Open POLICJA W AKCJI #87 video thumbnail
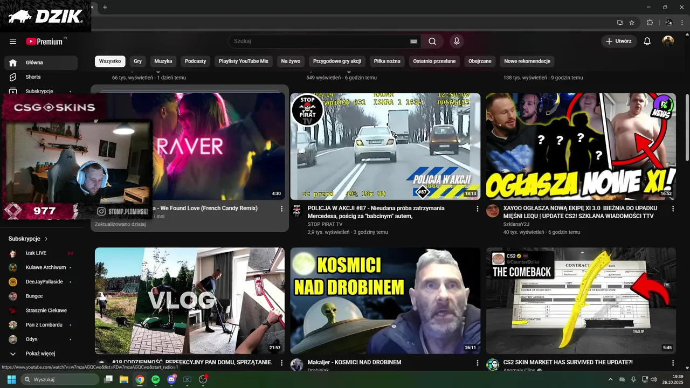Screen dimensions: 690x388 [385, 147]
